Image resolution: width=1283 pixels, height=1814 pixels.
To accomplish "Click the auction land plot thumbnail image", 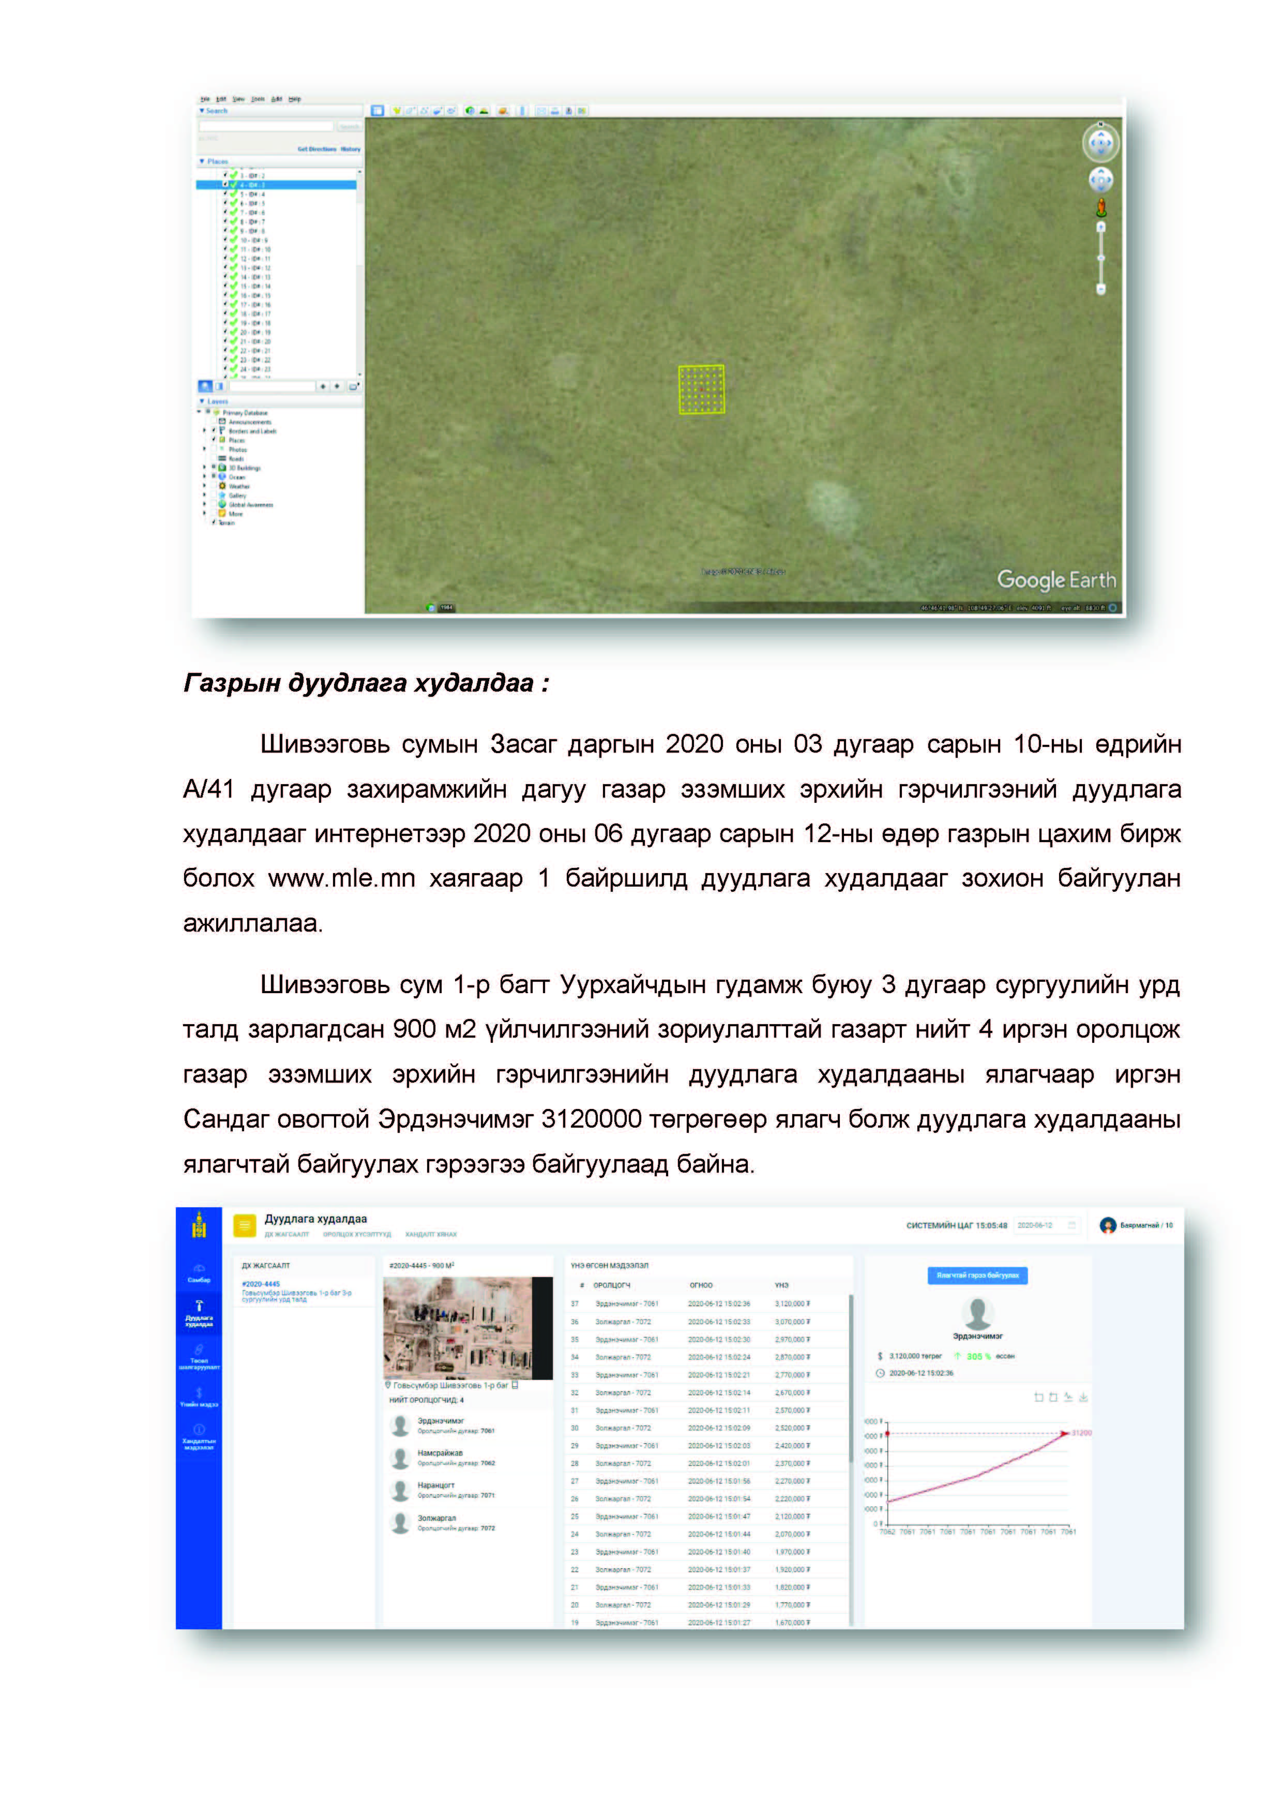I will point(467,1328).
